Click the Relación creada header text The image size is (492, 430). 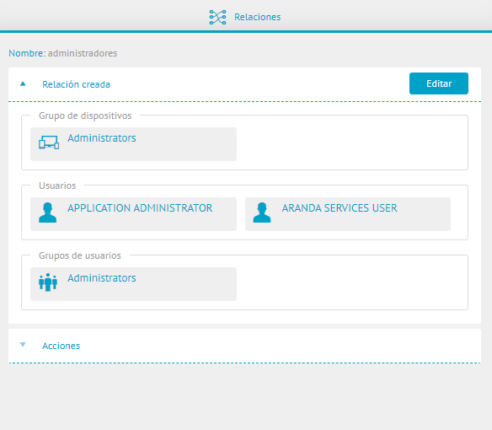point(77,84)
